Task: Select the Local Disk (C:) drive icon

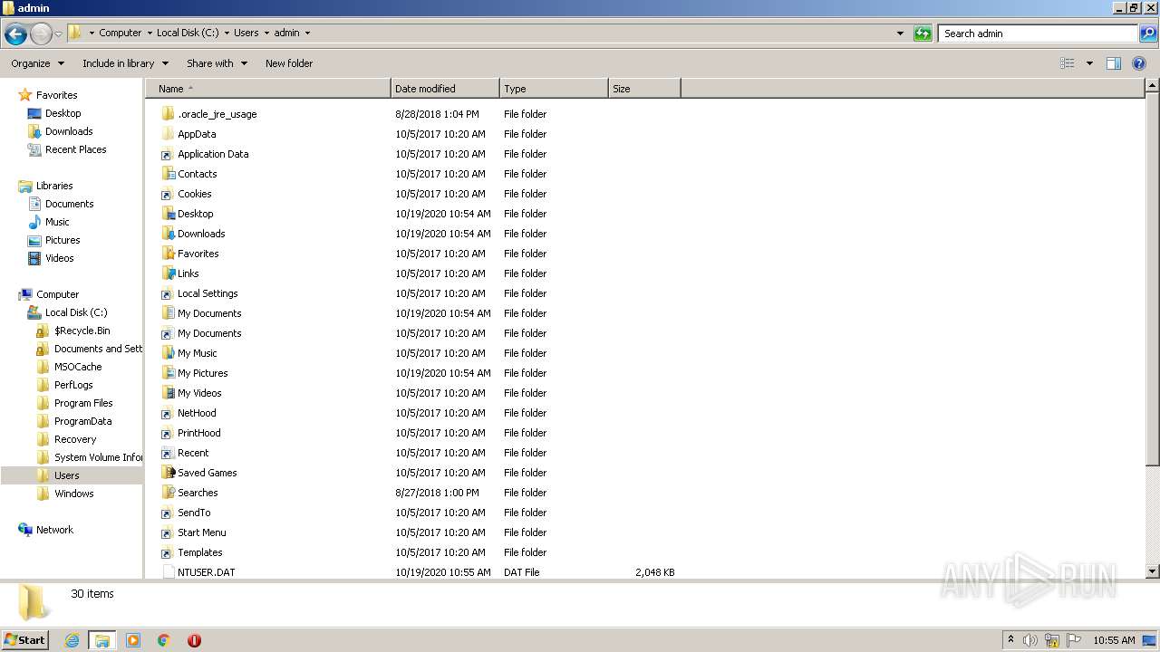Action: (x=34, y=312)
